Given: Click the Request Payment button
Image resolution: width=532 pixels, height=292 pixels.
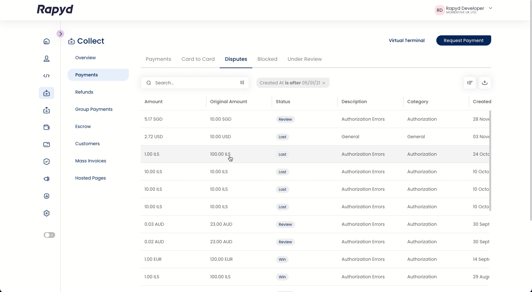Looking at the screenshot, I should [x=464, y=40].
